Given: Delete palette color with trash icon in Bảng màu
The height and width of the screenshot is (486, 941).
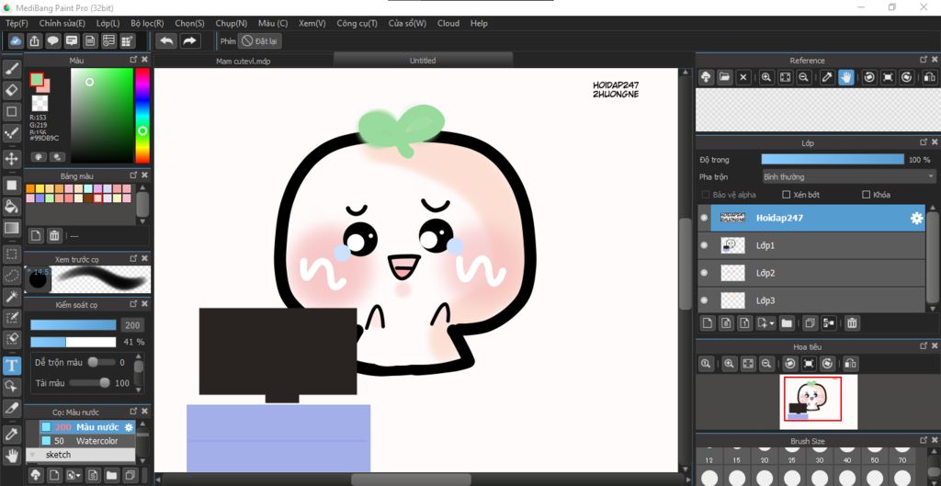Looking at the screenshot, I should 54,236.
